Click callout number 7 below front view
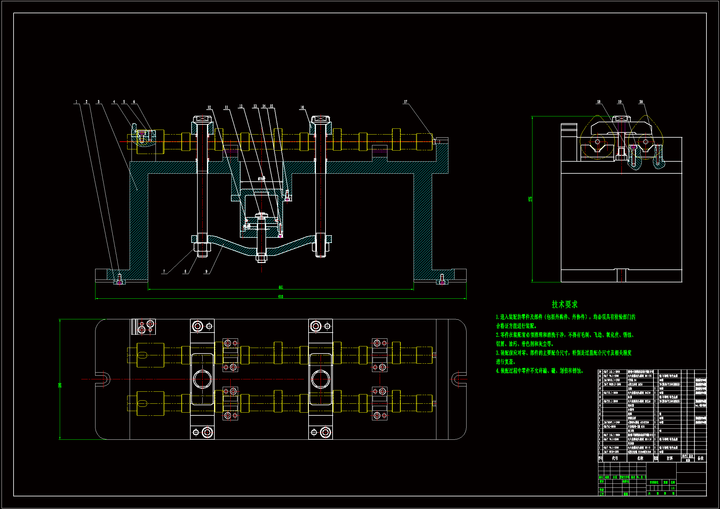The image size is (720, 509). (x=164, y=272)
